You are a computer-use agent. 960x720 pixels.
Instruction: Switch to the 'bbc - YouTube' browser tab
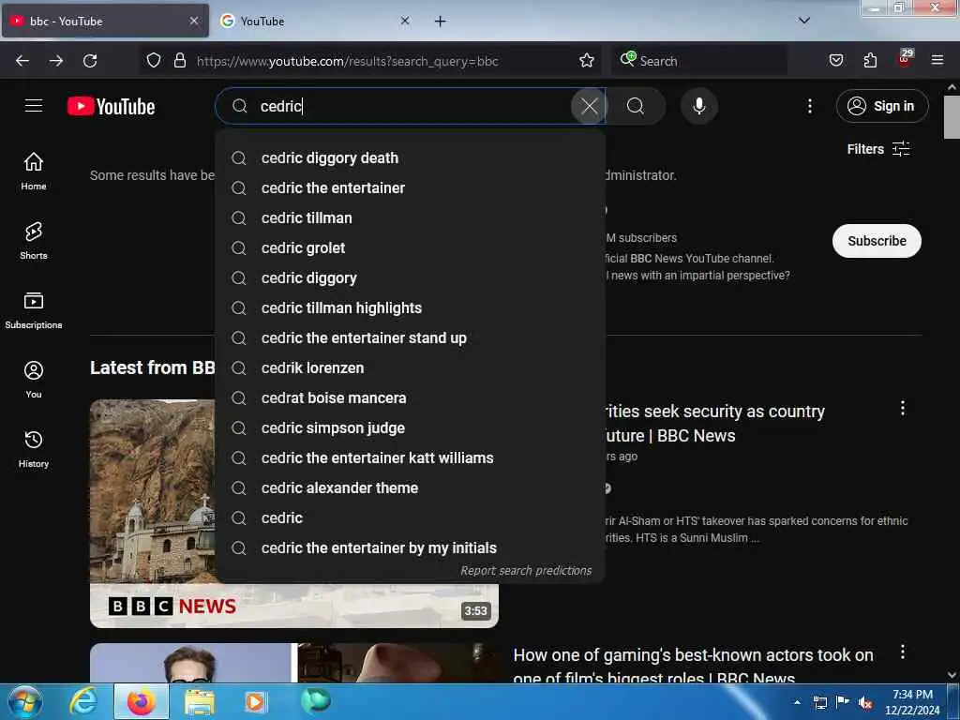(x=105, y=21)
